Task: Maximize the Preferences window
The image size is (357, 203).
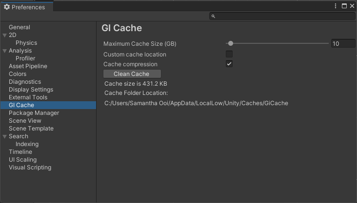Action: coord(344,6)
